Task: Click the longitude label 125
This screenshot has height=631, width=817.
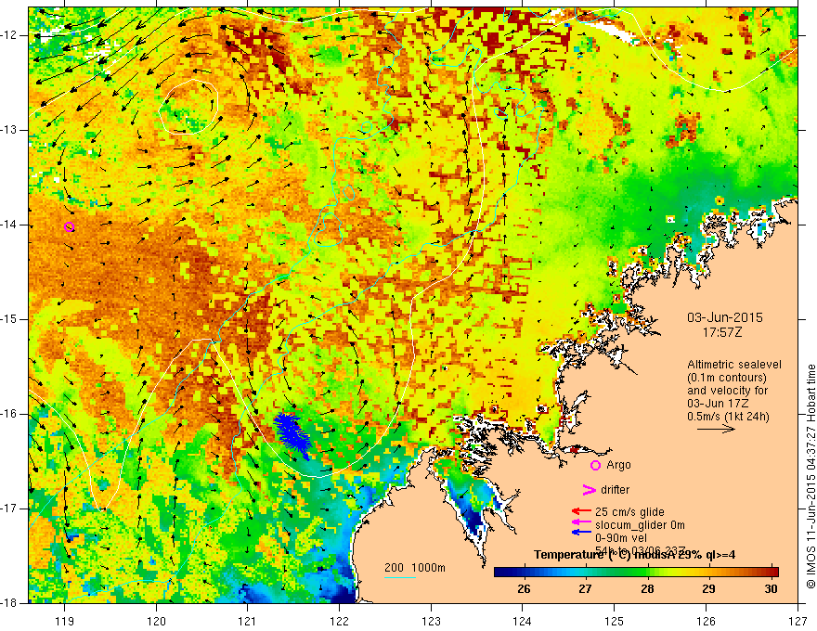Action: point(615,621)
